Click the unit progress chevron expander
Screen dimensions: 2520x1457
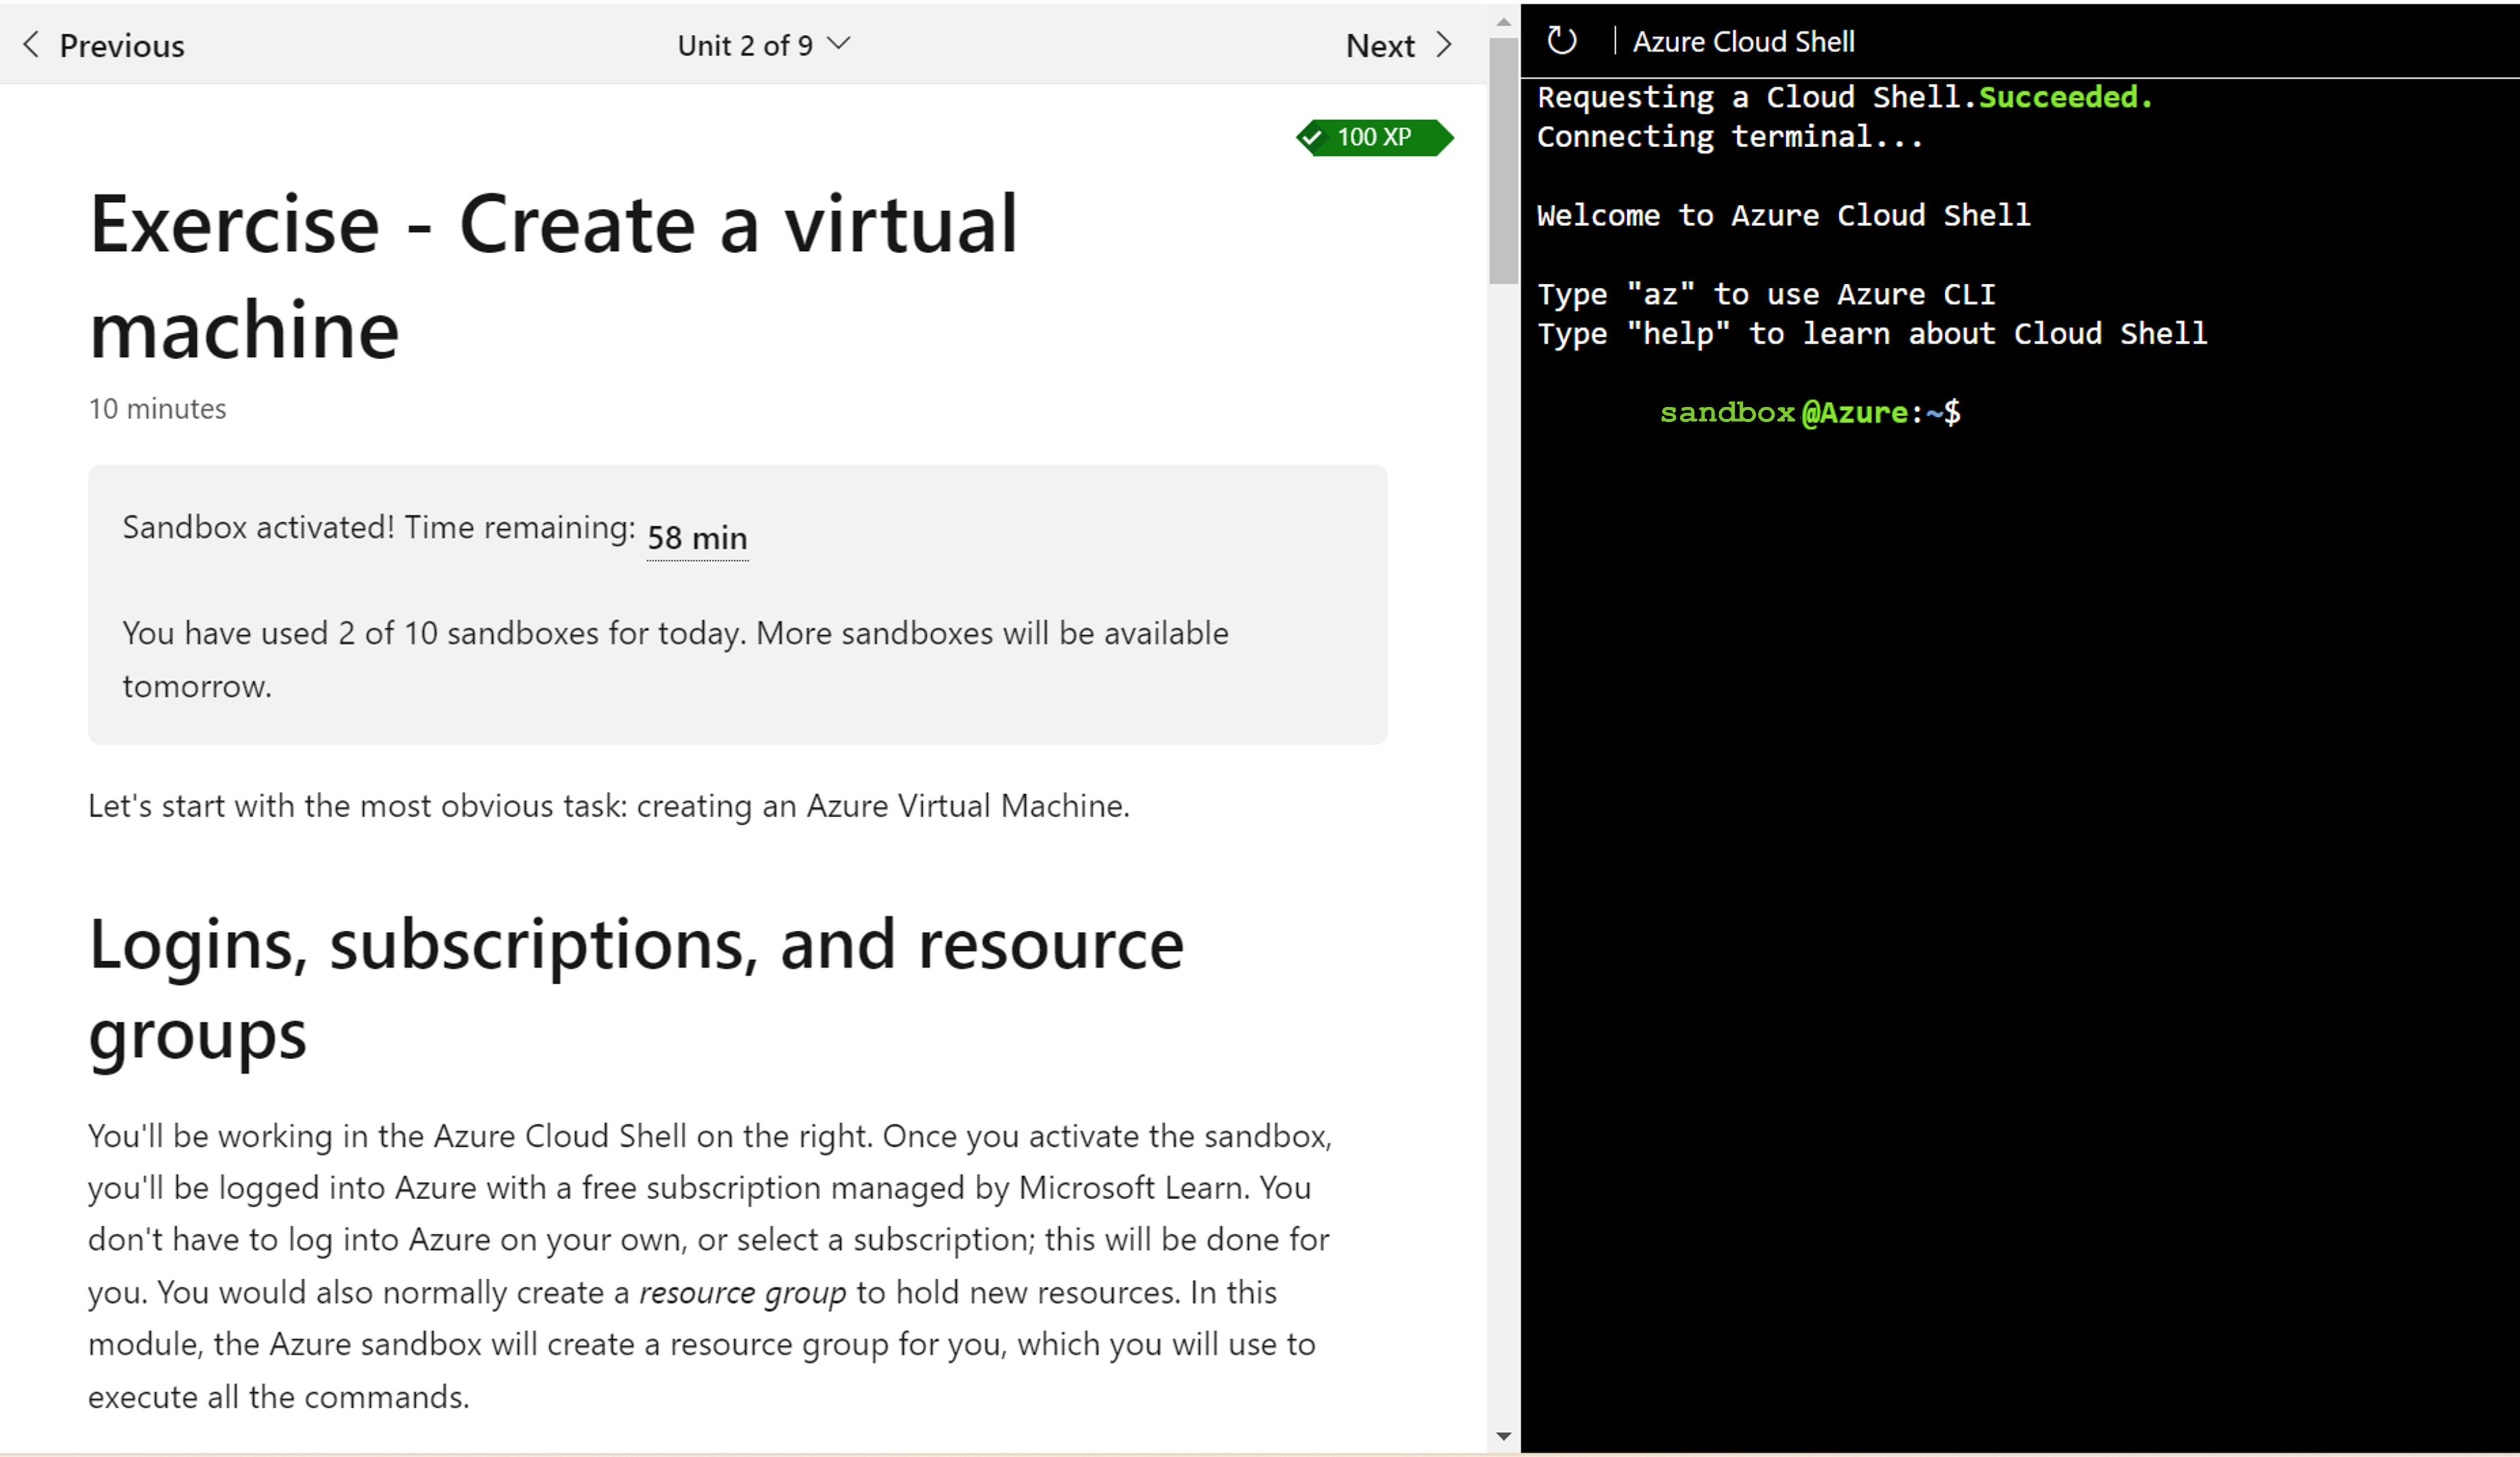click(x=846, y=44)
